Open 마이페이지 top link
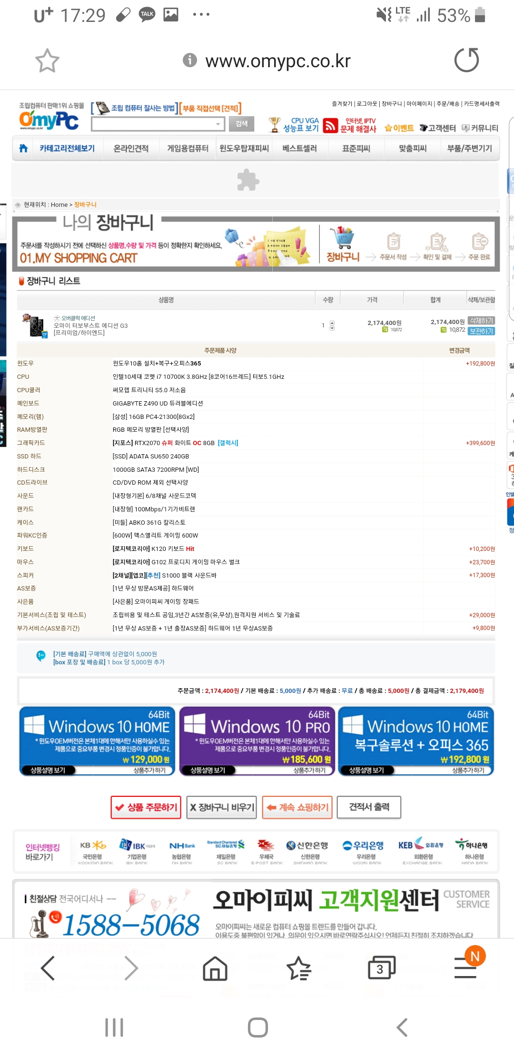Viewport: 514px width, 1058px height. 419,103
